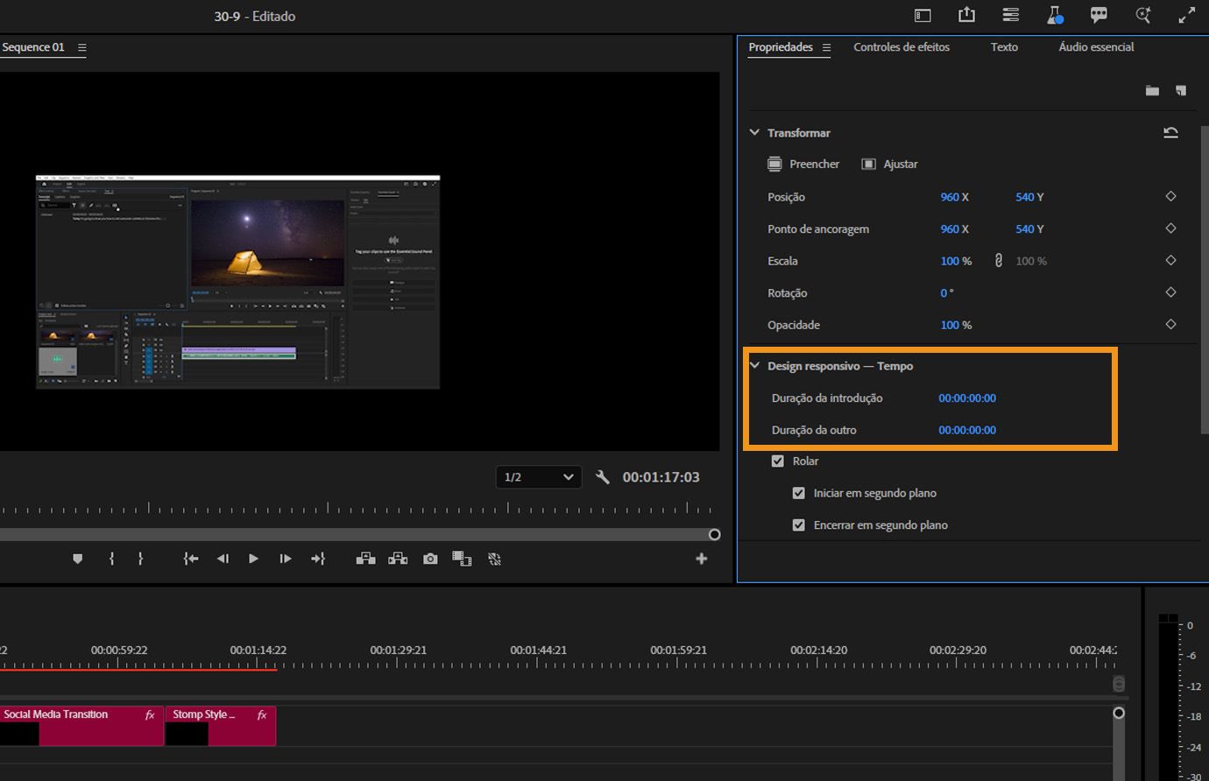Open Quick Export from the top bar
This screenshot has height=781, width=1209.
click(966, 15)
